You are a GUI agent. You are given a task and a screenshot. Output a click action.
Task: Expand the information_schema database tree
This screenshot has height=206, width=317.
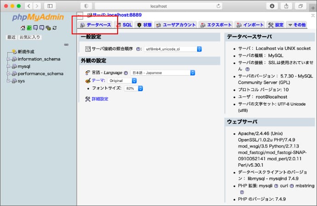click(8, 59)
